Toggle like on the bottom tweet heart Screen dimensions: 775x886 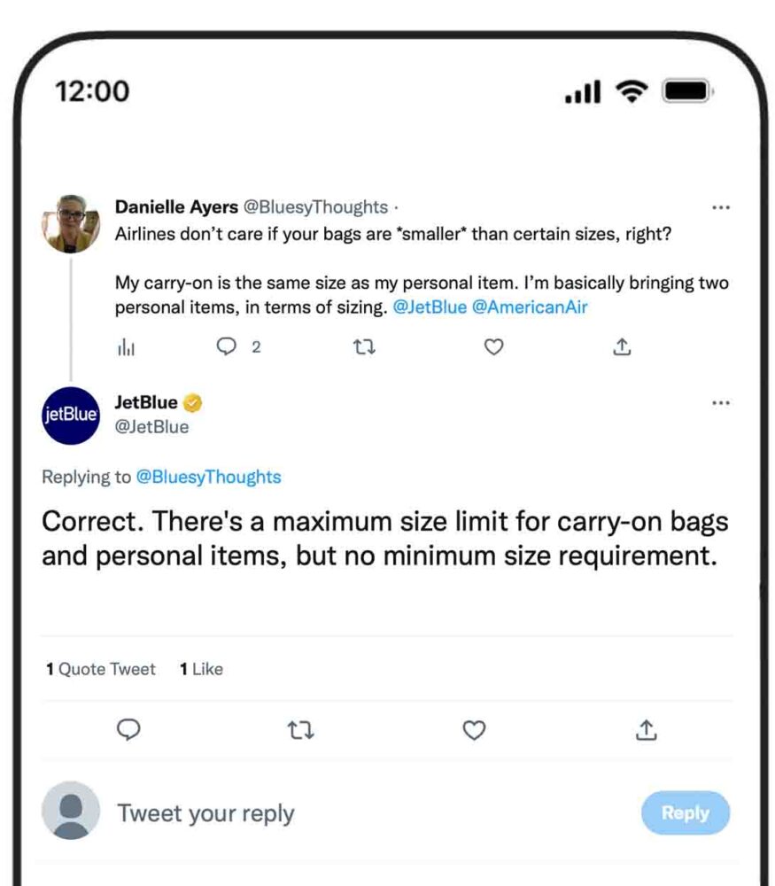pyautogui.click(x=474, y=730)
